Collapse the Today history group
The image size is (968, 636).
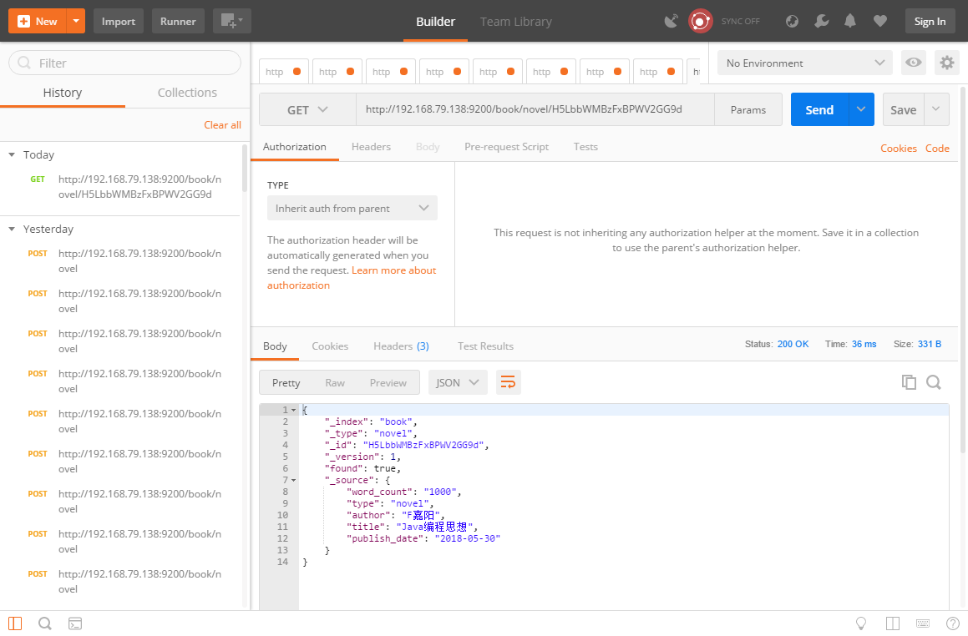[x=12, y=154]
